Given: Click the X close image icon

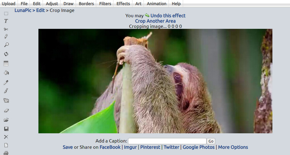Looking at the screenshot, I should (x=6, y=137).
